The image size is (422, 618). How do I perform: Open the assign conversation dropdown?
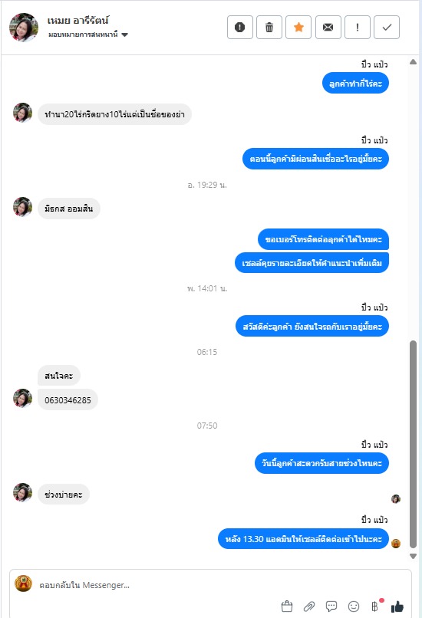click(88, 35)
